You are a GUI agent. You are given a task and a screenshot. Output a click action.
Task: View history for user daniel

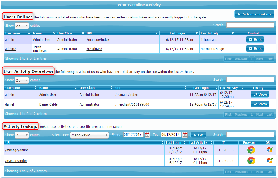click(260, 104)
